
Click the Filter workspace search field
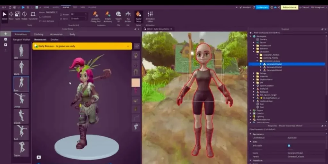pos(289,33)
